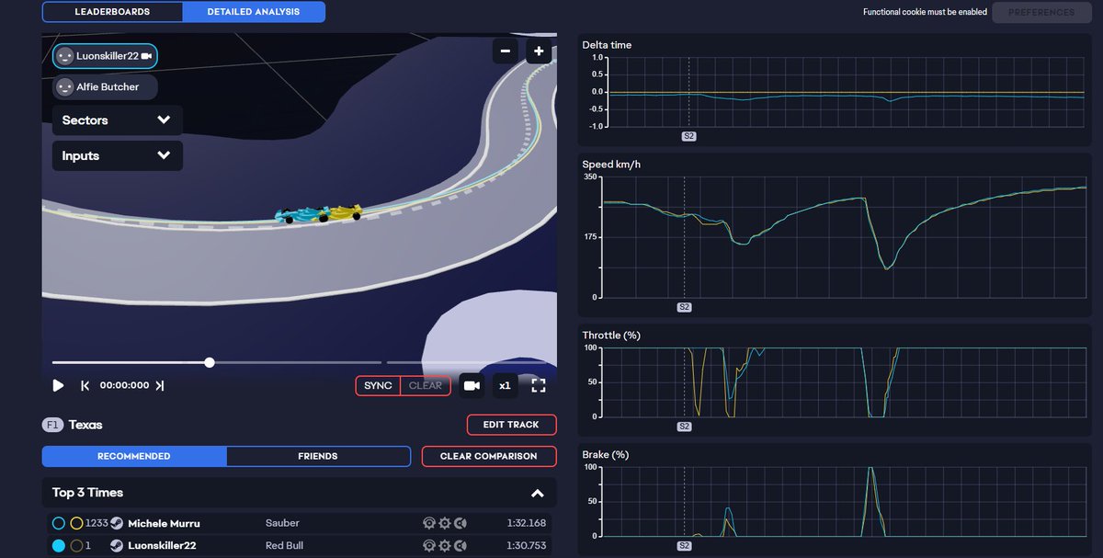Expand the Inputs dropdown
The image size is (1103, 558).
[117, 155]
